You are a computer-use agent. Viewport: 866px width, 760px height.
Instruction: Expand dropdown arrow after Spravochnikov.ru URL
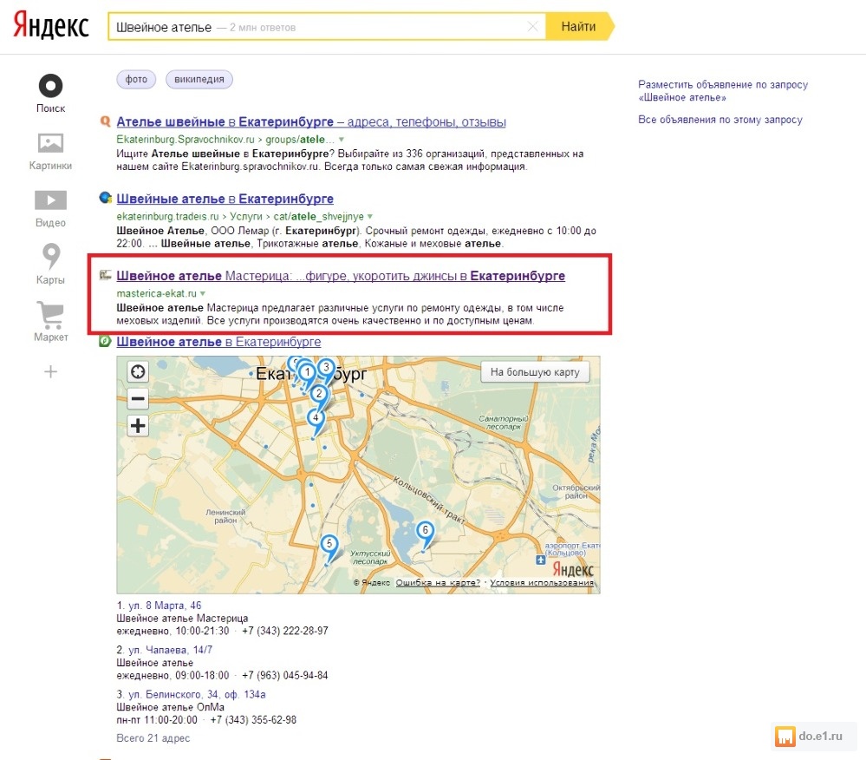pos(342,140)
